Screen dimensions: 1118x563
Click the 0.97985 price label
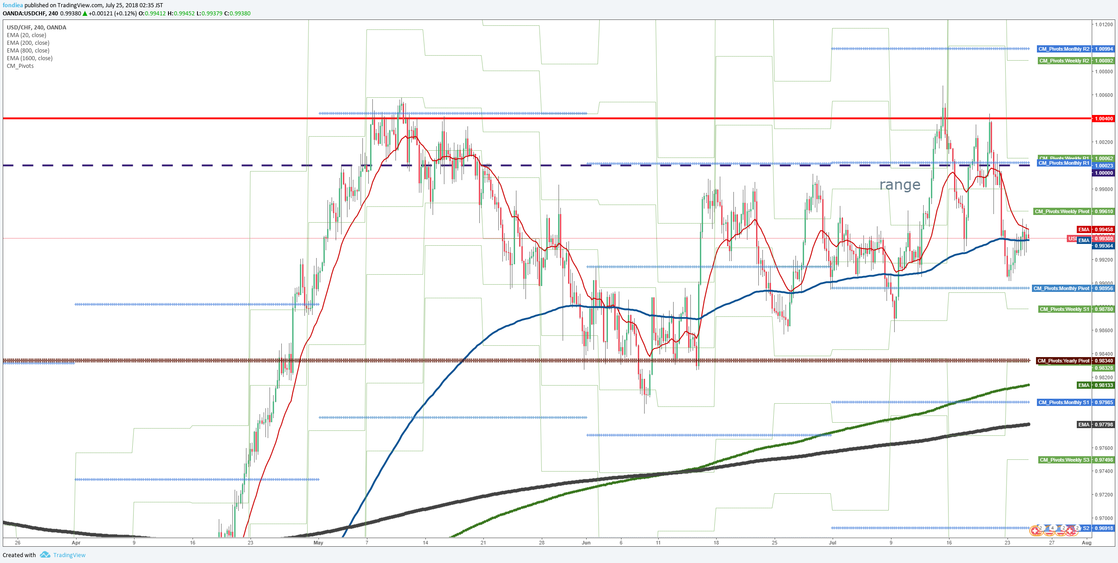[x=1104, y=402]
